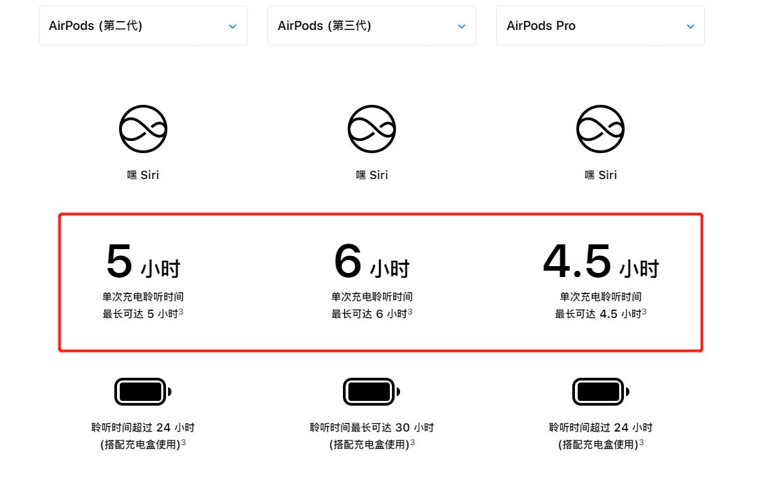Click the large 6 小时 heading

point(372,261)
